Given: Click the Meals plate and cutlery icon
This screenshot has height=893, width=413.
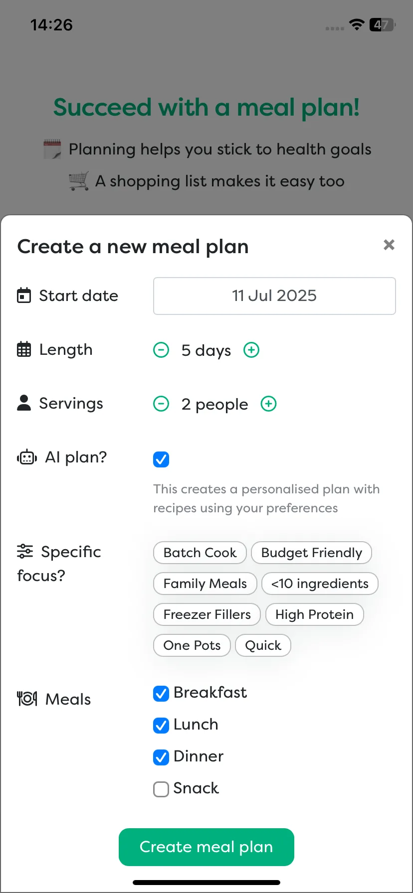Looking at the screenshot, I should click(x=27, y=699).
